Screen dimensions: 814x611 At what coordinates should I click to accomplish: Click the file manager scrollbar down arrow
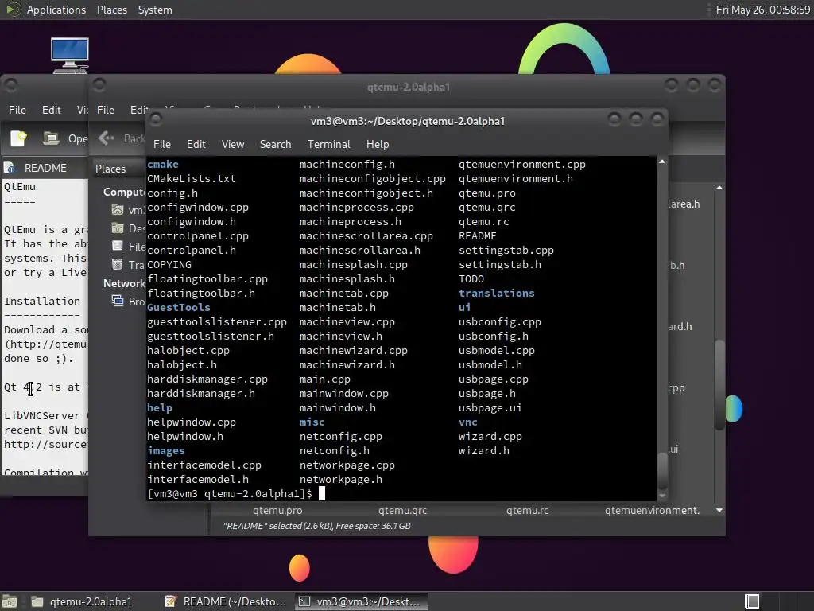[719, 510]
